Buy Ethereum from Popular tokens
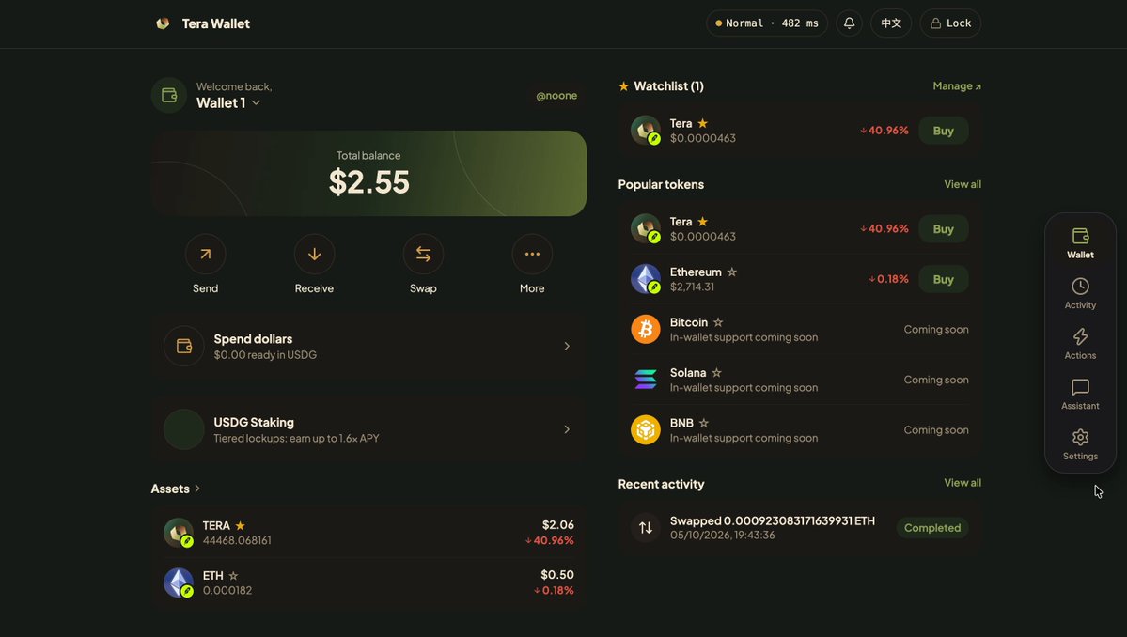 (943, 279)
